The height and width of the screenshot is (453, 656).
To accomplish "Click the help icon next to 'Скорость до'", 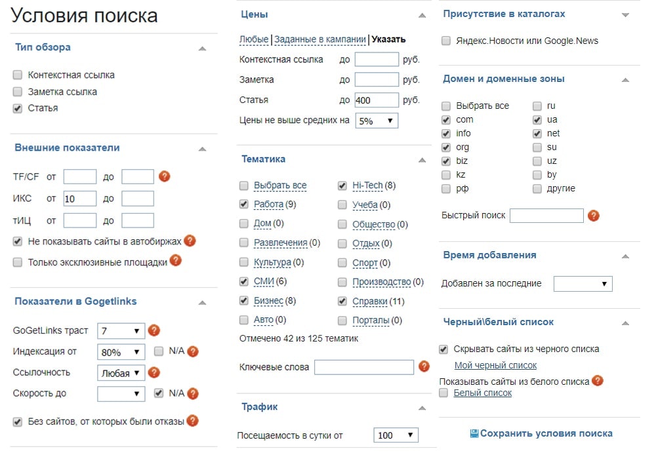I will [x=193, y=393].
